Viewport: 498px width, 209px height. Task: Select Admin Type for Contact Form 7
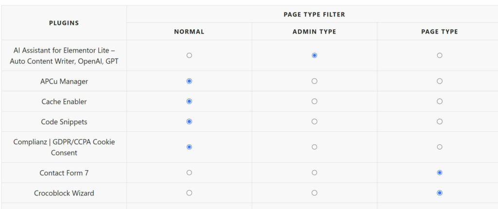(315, 173)
